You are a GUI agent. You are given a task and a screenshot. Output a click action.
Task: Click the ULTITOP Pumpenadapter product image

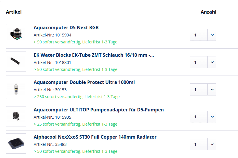16,116
